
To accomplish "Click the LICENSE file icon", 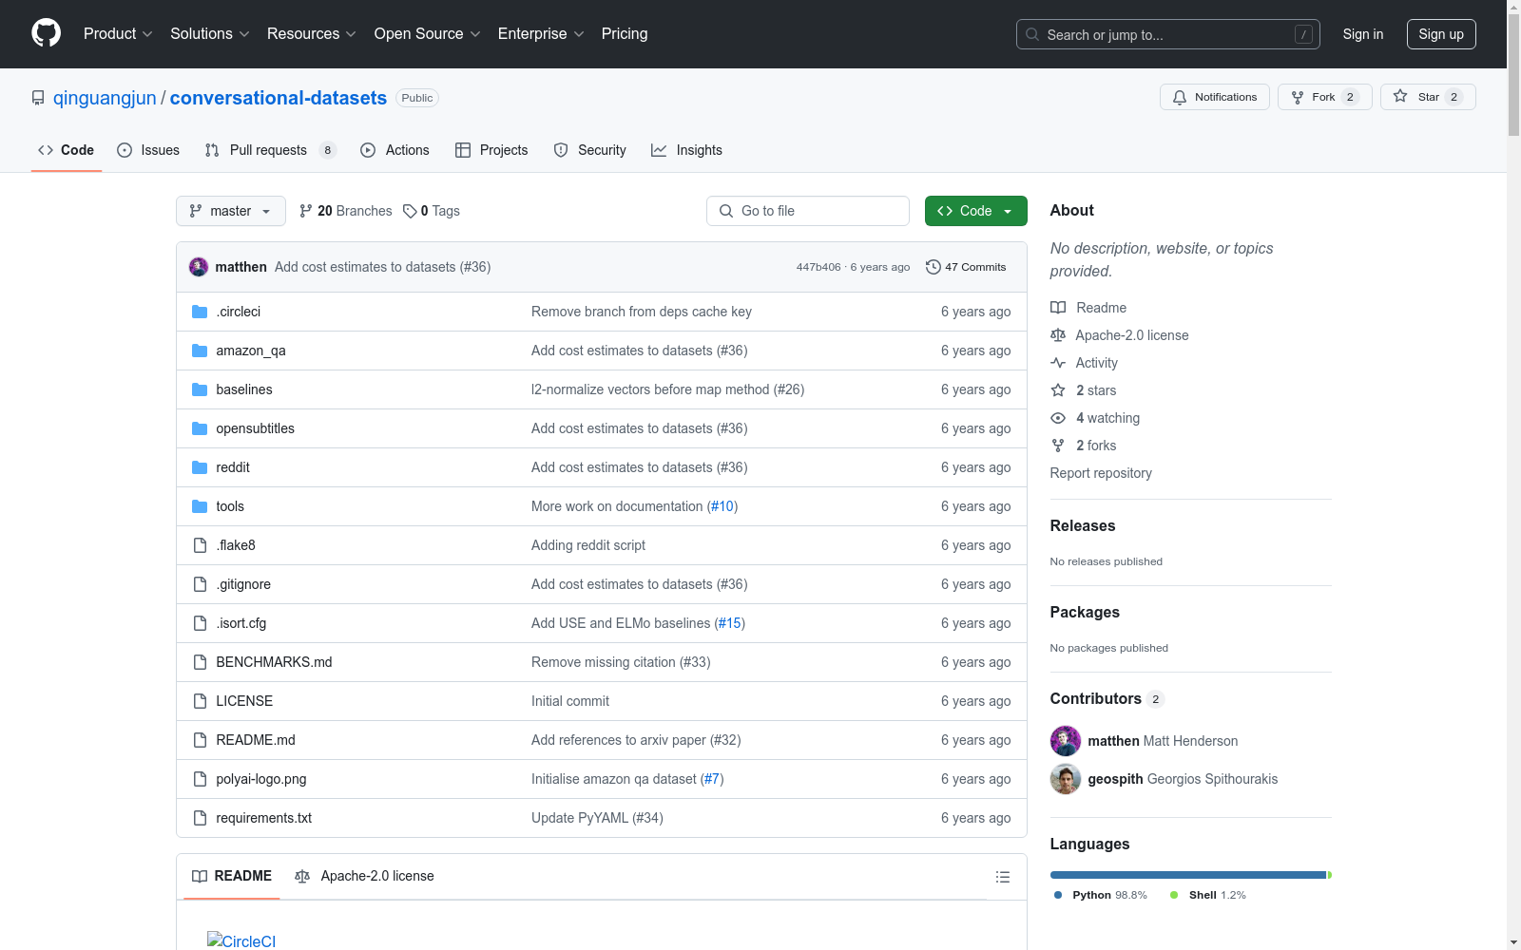I will (200, 701).
